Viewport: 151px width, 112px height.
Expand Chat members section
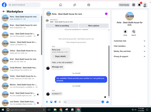point(130,46)
